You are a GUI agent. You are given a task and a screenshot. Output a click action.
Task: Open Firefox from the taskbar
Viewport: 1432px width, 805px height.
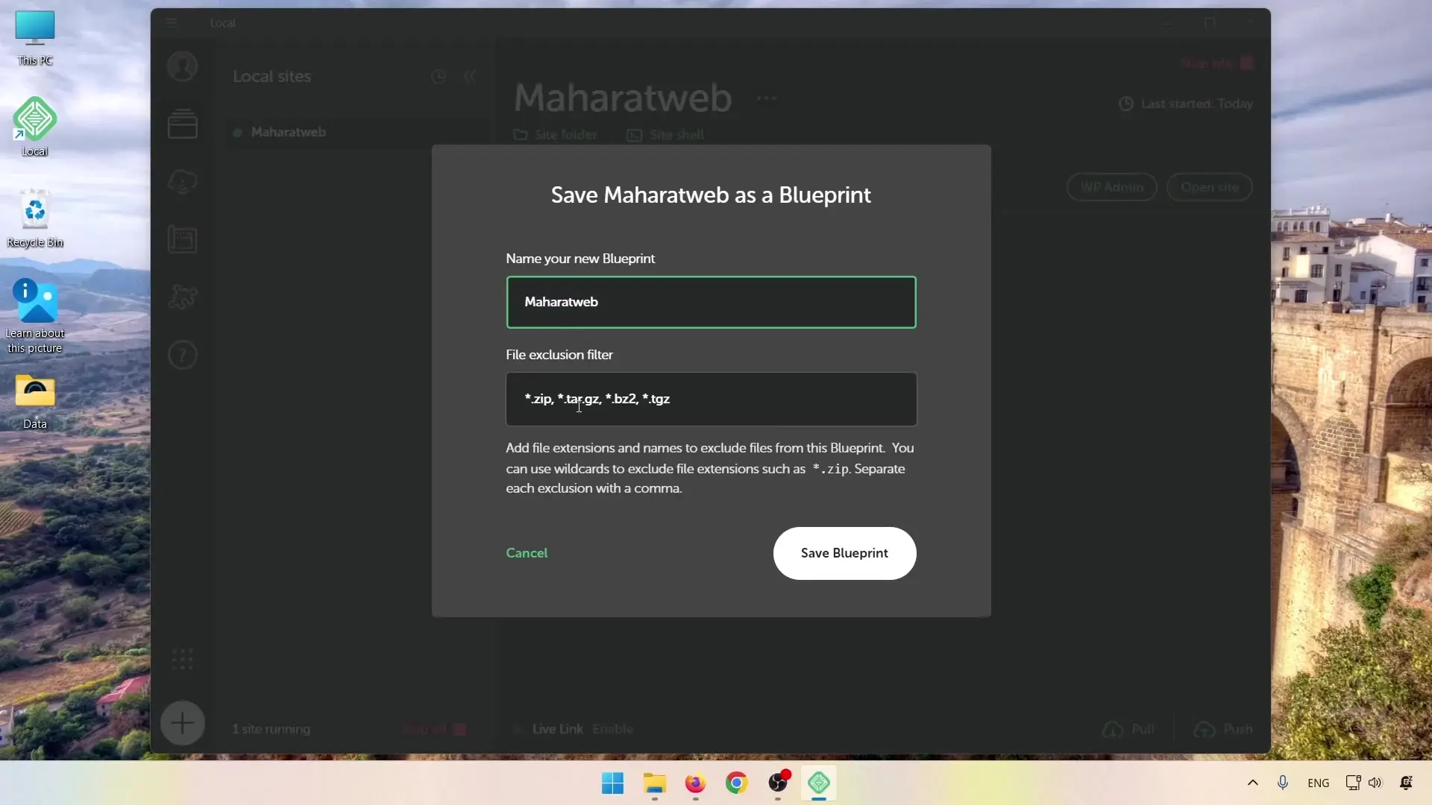pyautogui.click(x=695, y=783)
